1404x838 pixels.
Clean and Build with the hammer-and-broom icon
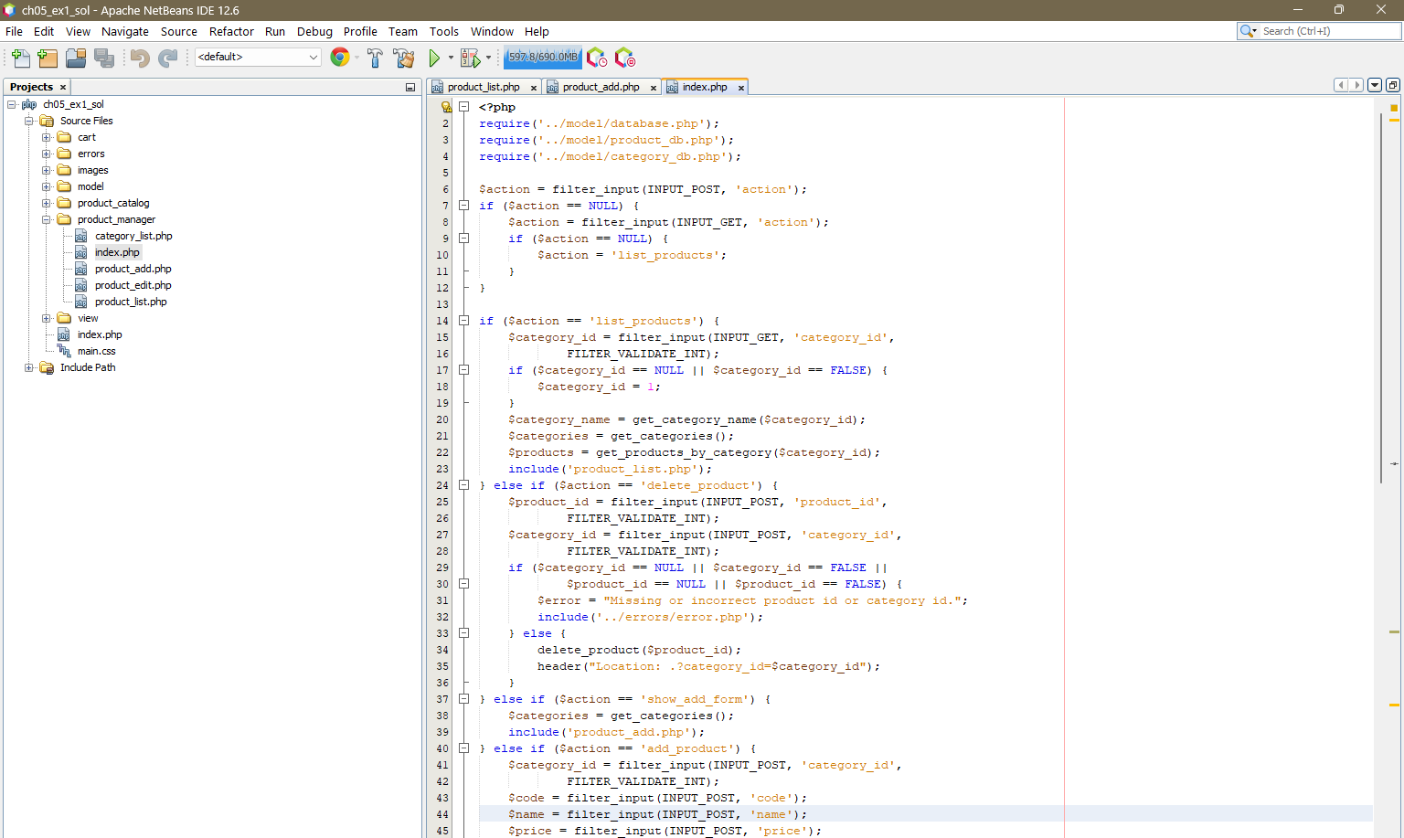[404, 58]
